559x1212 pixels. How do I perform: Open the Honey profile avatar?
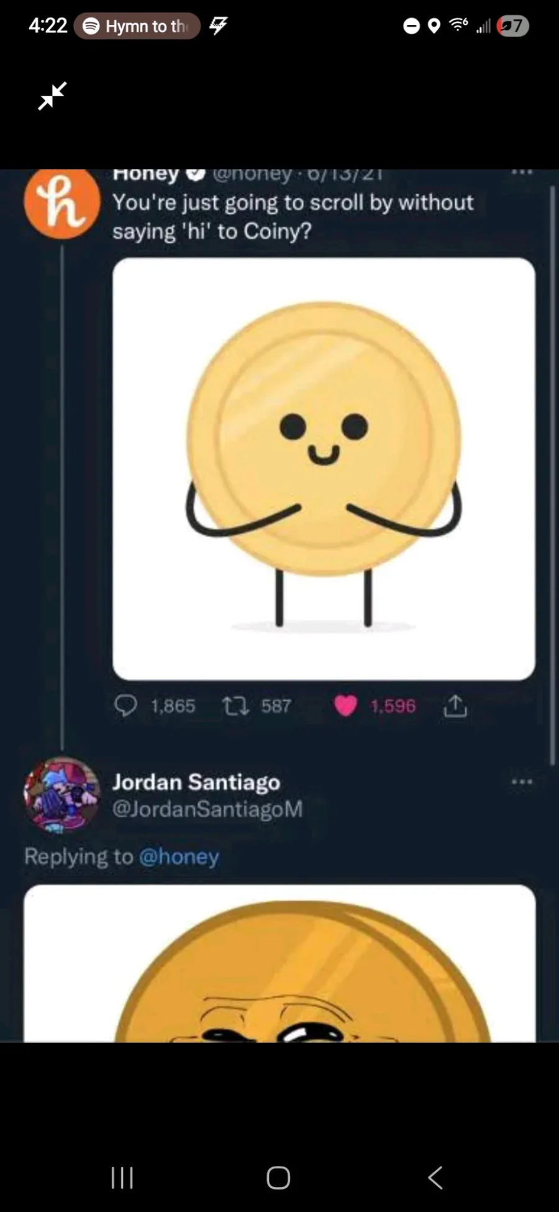[x=61, y=203]
